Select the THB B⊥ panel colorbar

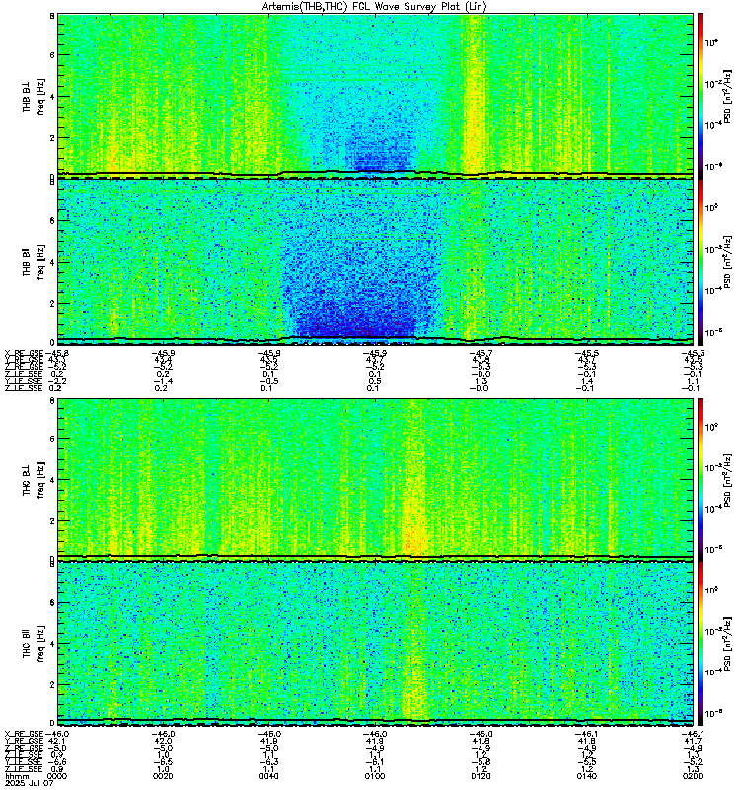coord(701,96)
